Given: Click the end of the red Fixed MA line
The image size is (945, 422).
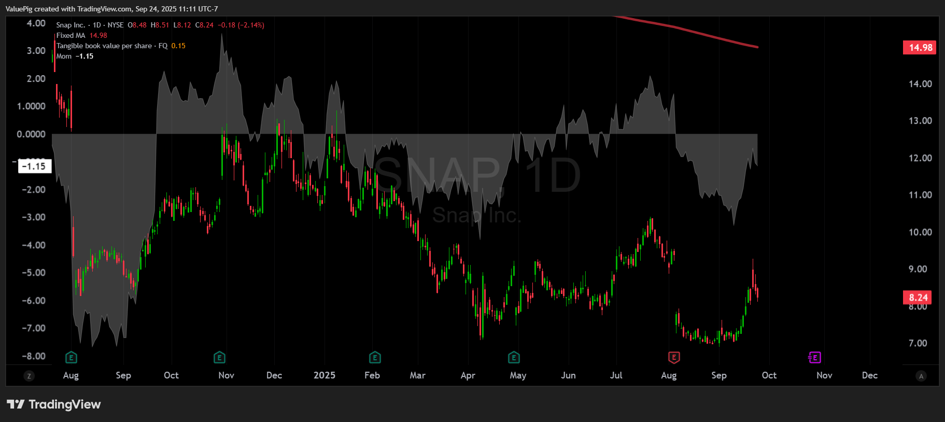Looking at the screenshot, I should pyautogui.click(x=756, y=47).
